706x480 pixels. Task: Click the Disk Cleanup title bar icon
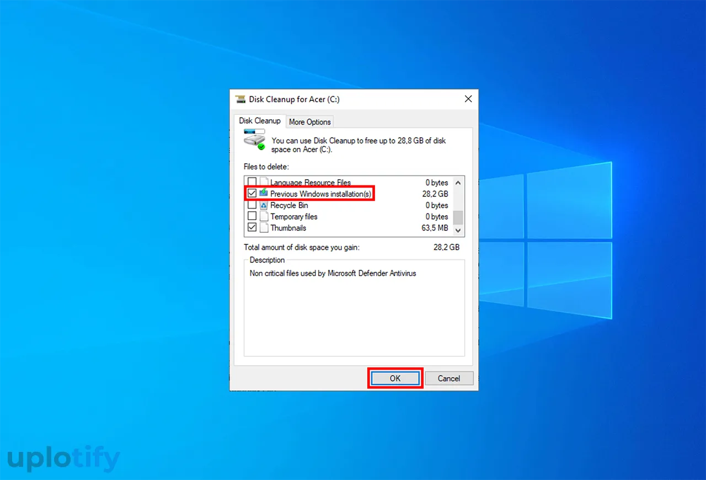(x=241, y=99)
